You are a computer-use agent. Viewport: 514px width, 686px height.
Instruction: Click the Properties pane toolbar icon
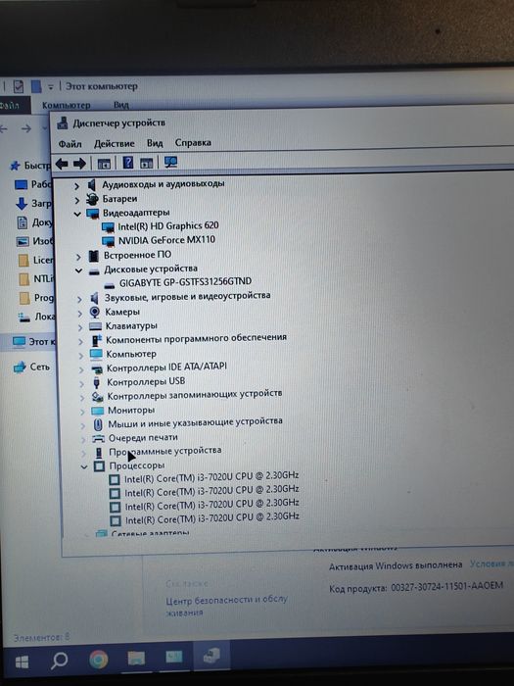(147, 164)
